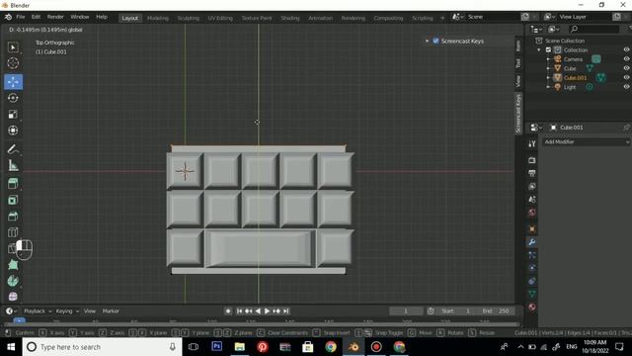The image size is (632, 356).
Task: Open the Window menu
Action: tap(79, 17)
